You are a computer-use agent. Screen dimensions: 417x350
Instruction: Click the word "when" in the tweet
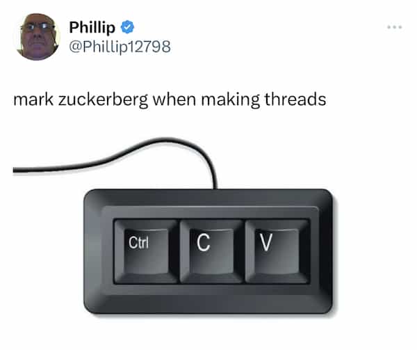click(x=174, y=99)
